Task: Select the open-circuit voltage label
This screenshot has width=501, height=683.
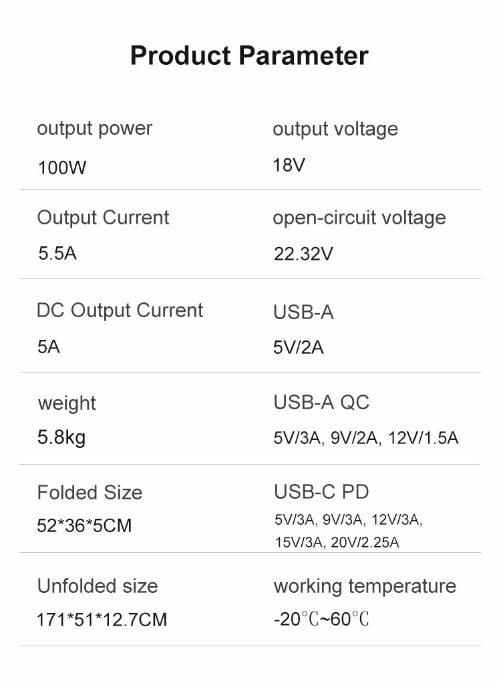Action: (359, 218)
